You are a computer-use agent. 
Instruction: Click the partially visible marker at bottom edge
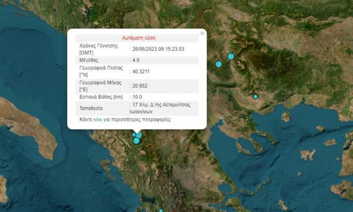pyautogui.click(x=161, y=211)
